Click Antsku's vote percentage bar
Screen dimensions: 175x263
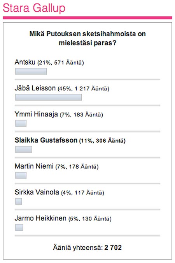pyautogui.click(x=31, y=71)
